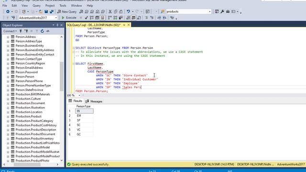
Task: Select the SP cell in results
Action: (x=84, y=120)
